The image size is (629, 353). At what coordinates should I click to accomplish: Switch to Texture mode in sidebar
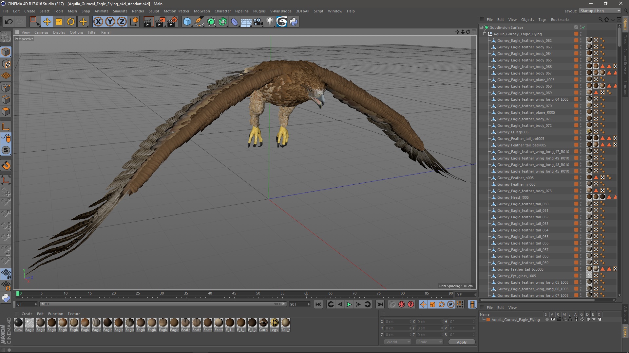(x=6, y=64)
